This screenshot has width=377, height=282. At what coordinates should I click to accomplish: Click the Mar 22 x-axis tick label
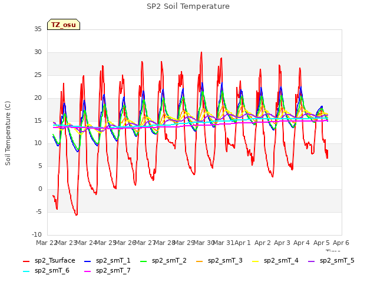46,243
